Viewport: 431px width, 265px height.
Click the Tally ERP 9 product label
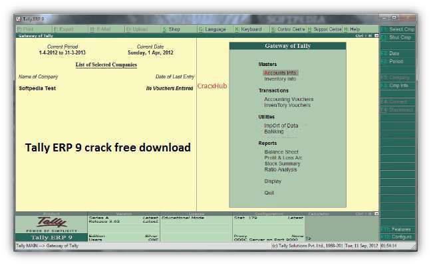[51, 237]
